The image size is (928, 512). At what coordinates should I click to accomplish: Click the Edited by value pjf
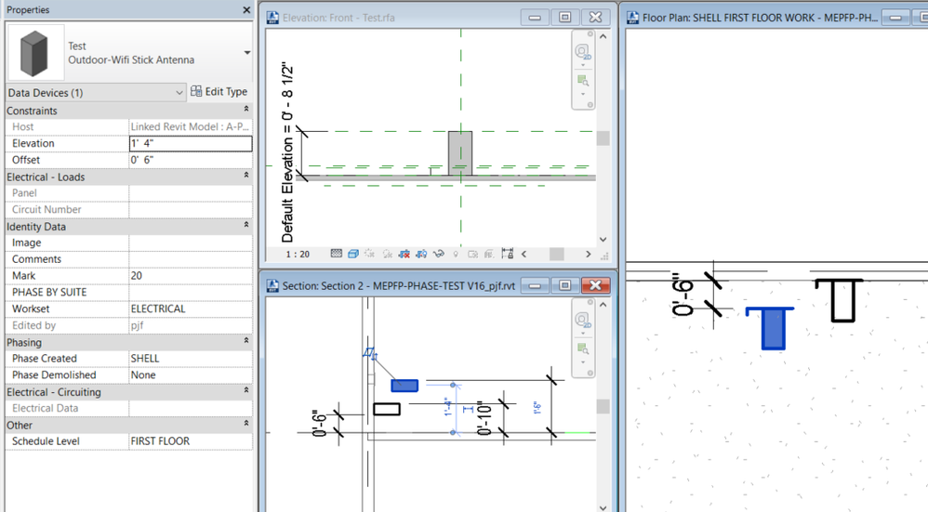click(191, 325)
